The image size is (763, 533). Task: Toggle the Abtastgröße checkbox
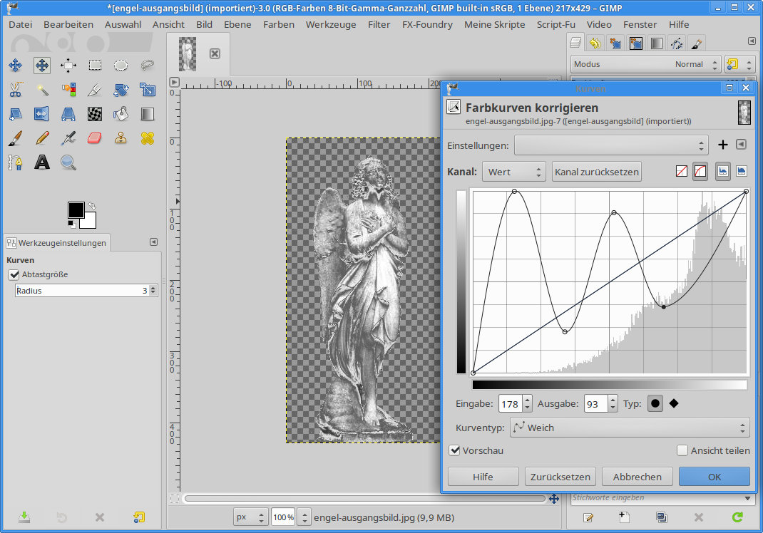click(x=14, y=274)
